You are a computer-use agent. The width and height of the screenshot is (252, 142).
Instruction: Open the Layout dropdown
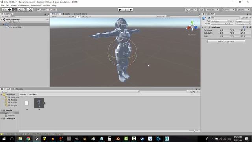point(243,9)
